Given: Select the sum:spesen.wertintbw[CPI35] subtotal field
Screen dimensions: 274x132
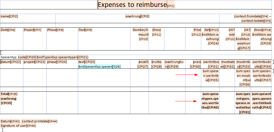Looking at the screenshot, I should pyautogui.click(x=211, y=76).
